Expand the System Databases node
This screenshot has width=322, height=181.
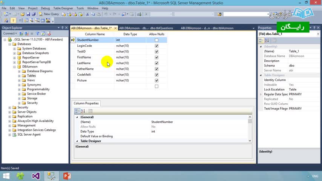click(14, 49)
